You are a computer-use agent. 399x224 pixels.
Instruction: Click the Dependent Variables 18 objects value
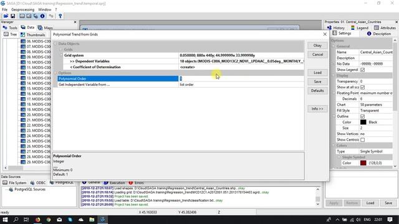pos(241,61)
